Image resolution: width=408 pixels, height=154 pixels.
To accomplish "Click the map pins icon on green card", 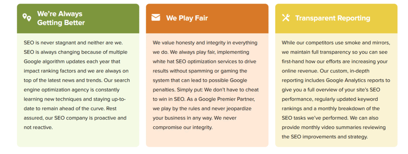I will click(x=27, y=18).
